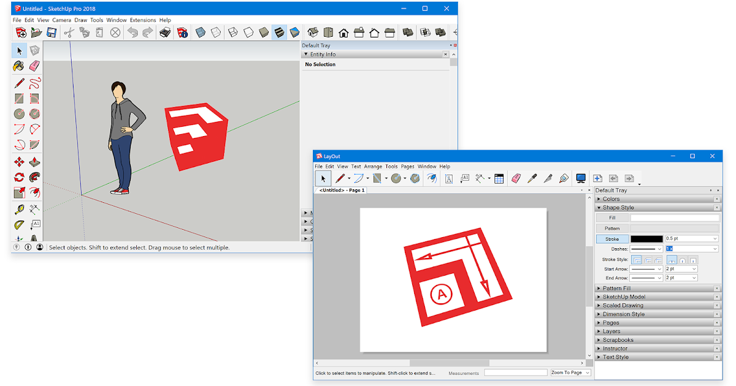
Task: Click the Print icon in SketchUp toolbar
Action: click(x=165, y=32)
